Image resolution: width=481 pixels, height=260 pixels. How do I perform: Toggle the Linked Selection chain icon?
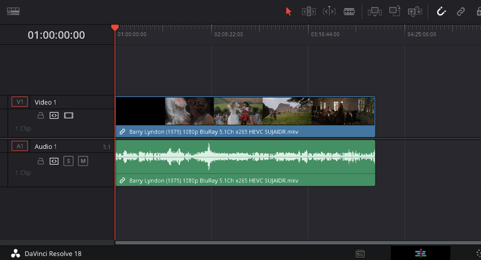pyautogui.click(x=461, y=11)
